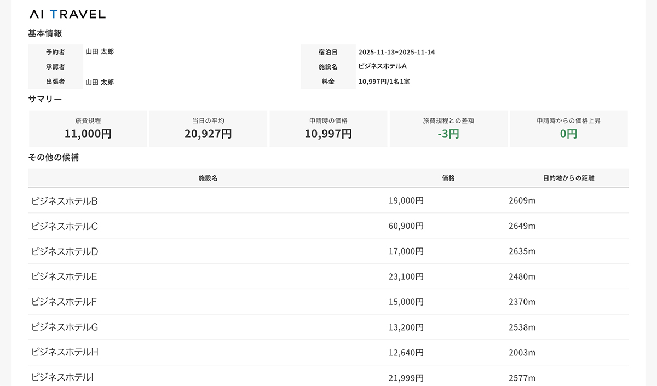The image size is (657, 386).
Task: Select ビジネスホテルG in the list
Action: click(x=65, y=327)
